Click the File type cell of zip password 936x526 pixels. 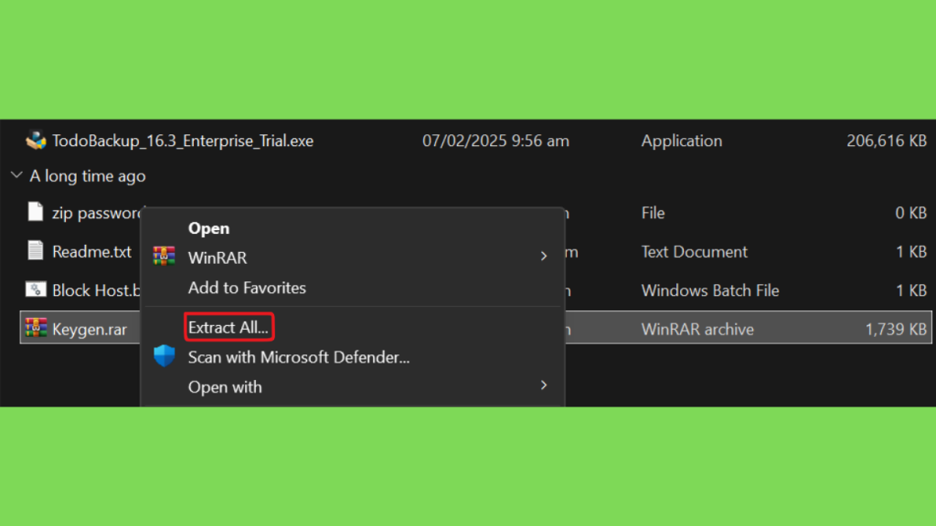(x=653, y=213)
